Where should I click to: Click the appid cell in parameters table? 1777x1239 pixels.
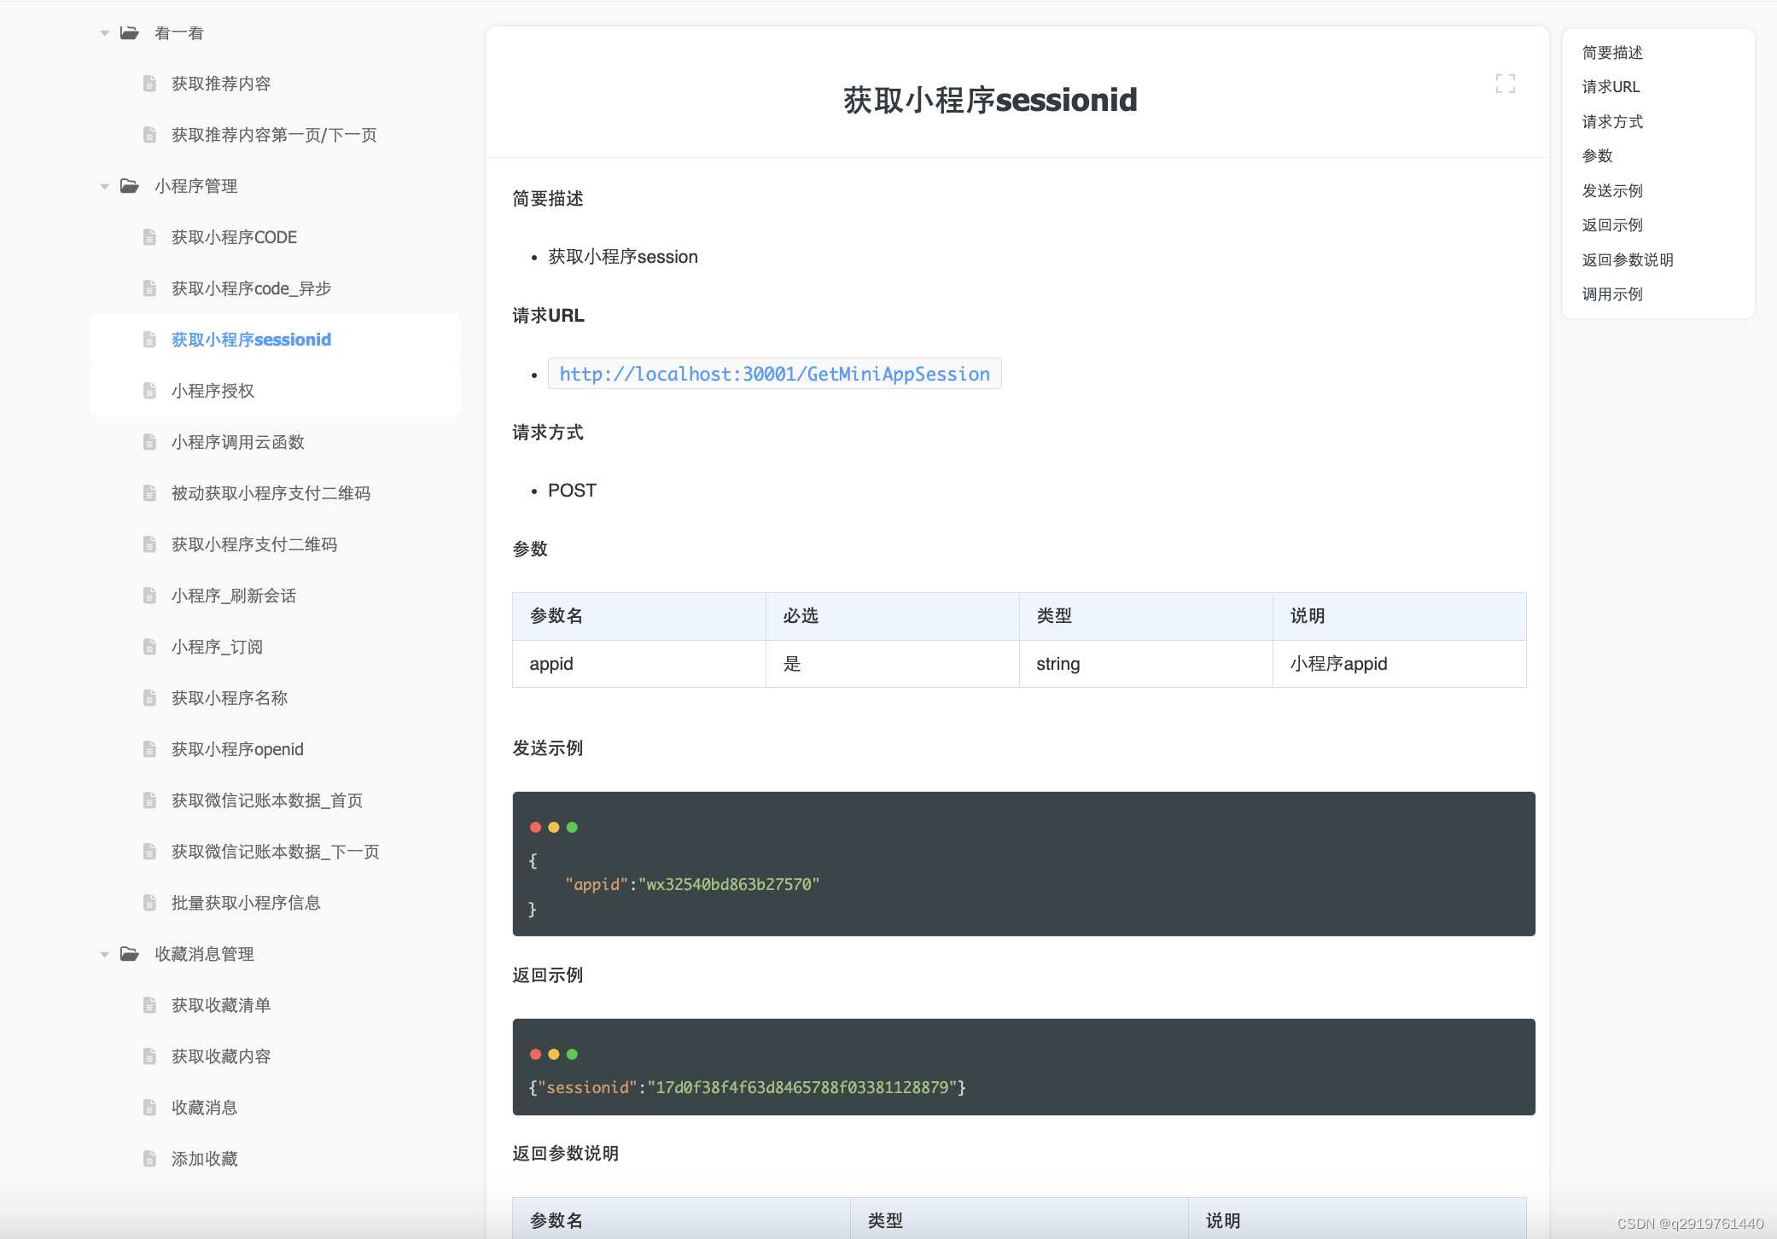pyautogui.click(x=638, y=664)
